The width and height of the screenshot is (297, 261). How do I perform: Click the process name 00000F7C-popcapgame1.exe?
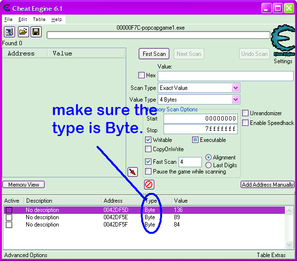pyautogui.click(x=150, y=28)
